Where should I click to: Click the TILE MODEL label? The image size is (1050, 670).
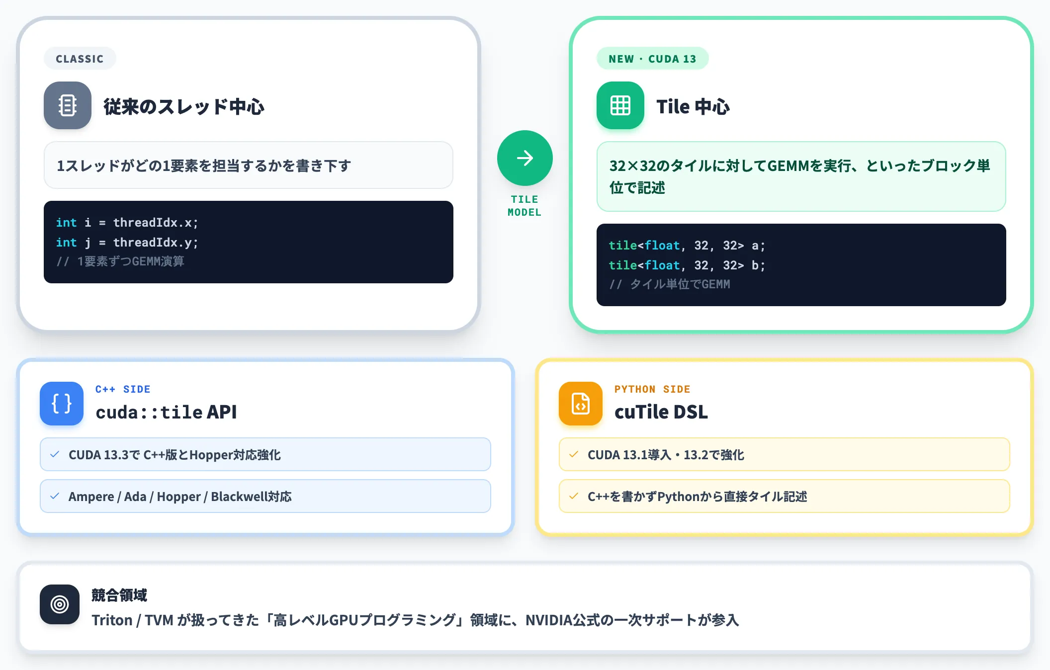pyautogui.click(x=525, y=206)
